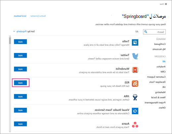Click the Wunderlist star icon
Image resolution: width=172 pixels, height=134 pixels.
click(x=135, y=70)
